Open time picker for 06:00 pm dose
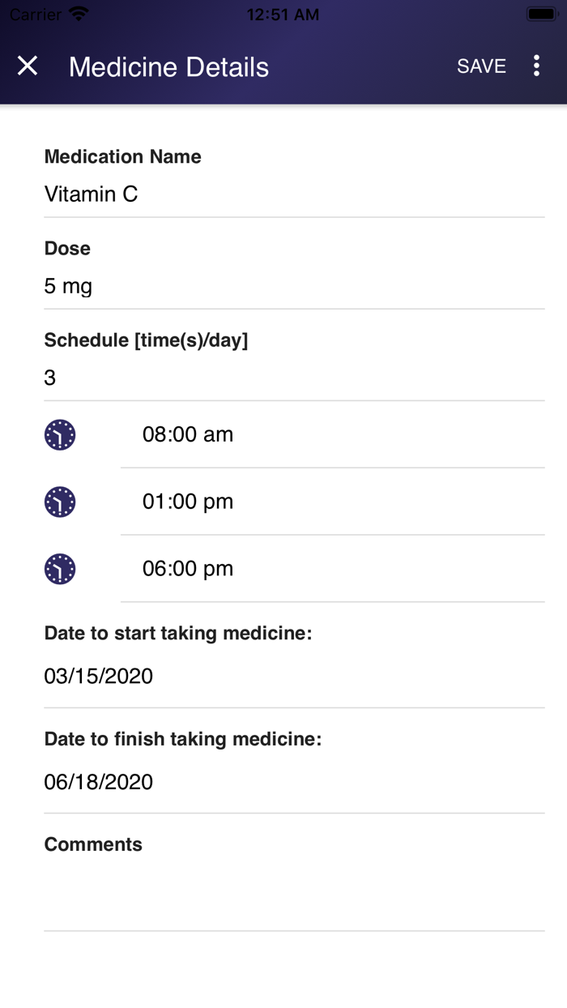Viewport: 567px width, 1008px height. [x=59, y=568]
